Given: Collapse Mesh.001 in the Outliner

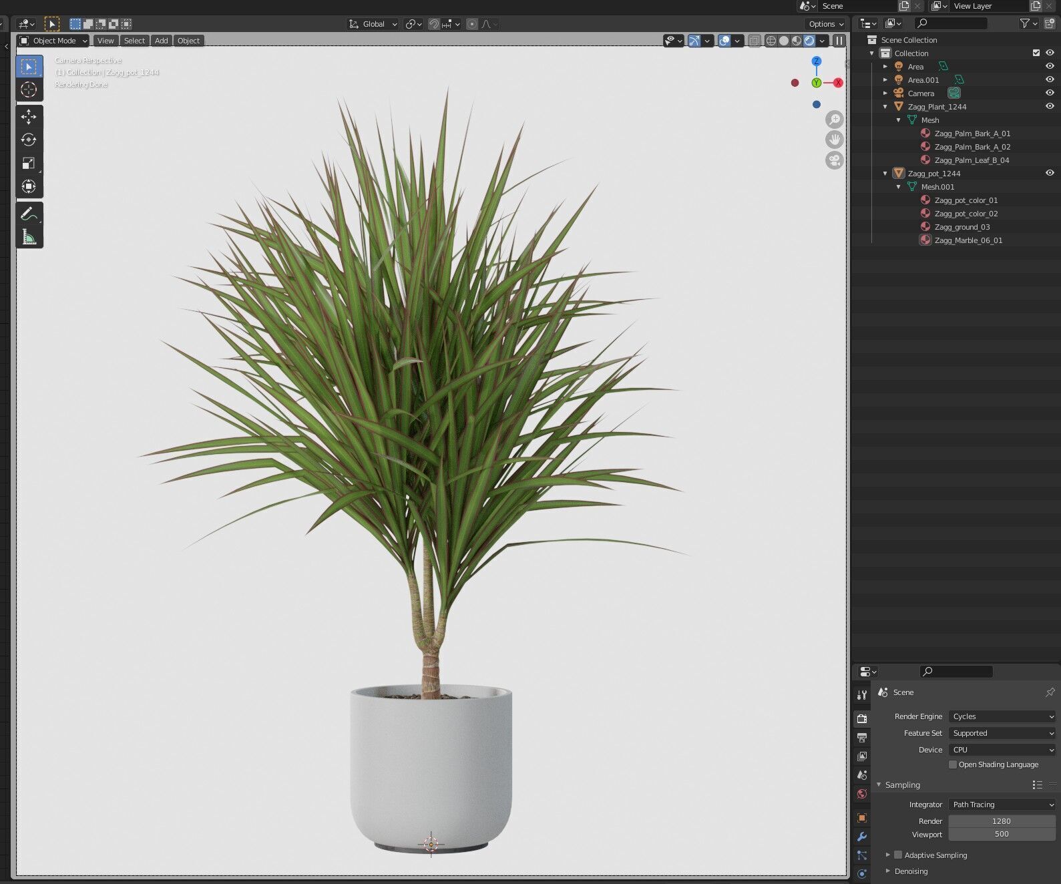Looking at the screenshot, I should point(899,187).
